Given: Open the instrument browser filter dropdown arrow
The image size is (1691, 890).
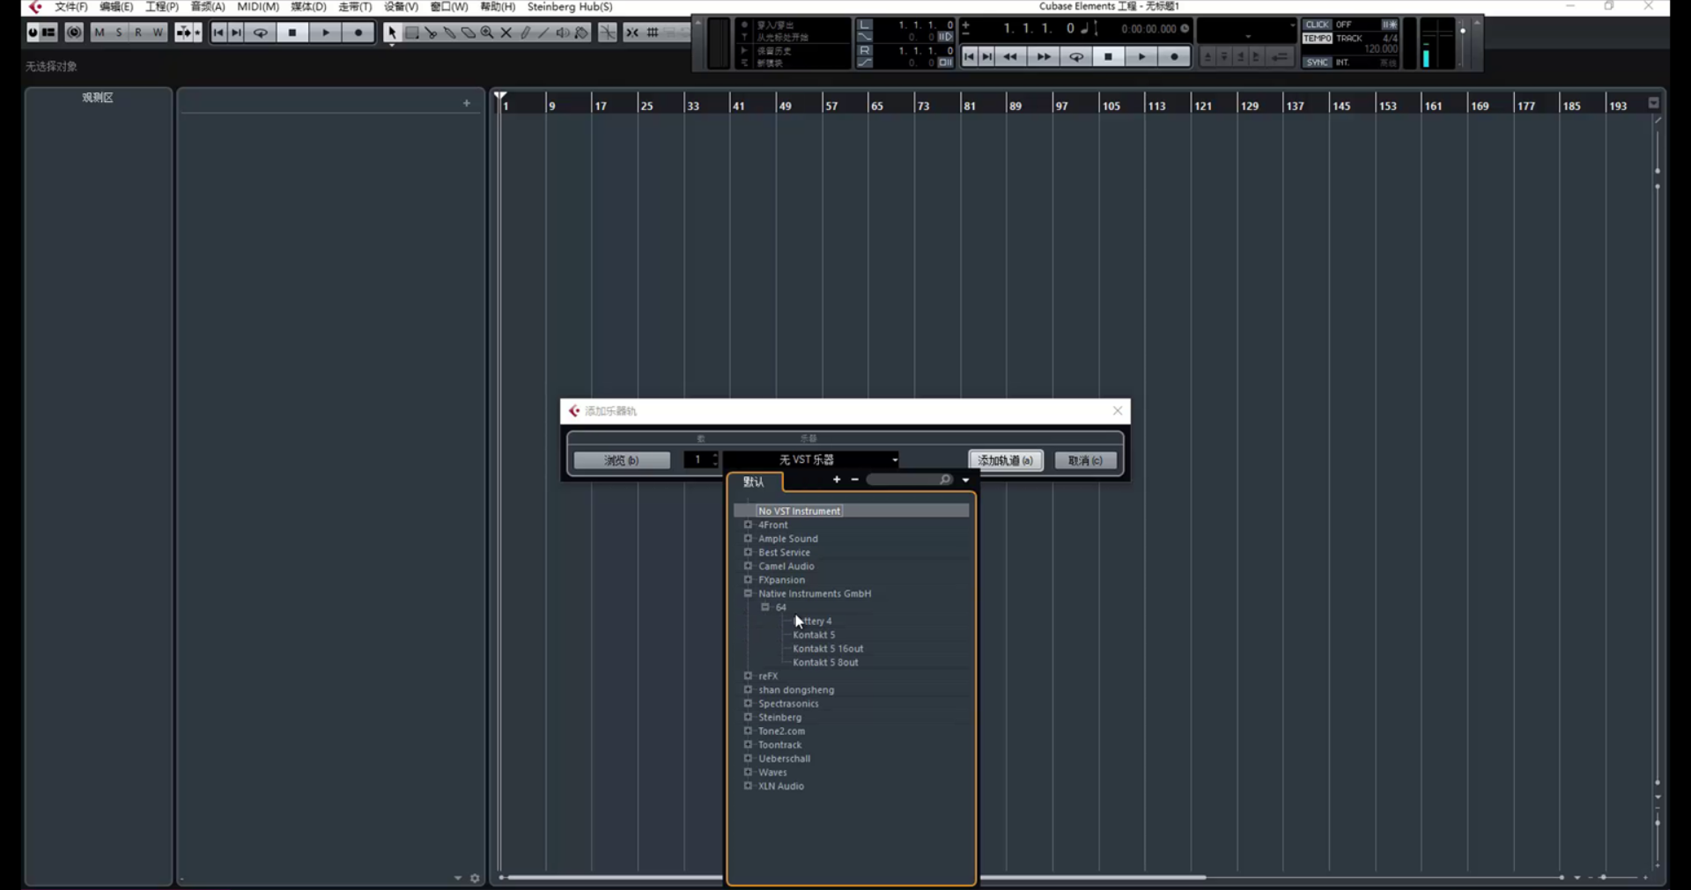Looking at the screenshot, I should (x=966, y=480).
